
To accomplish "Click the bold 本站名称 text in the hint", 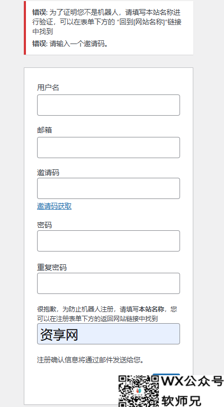I will [151, 309].
